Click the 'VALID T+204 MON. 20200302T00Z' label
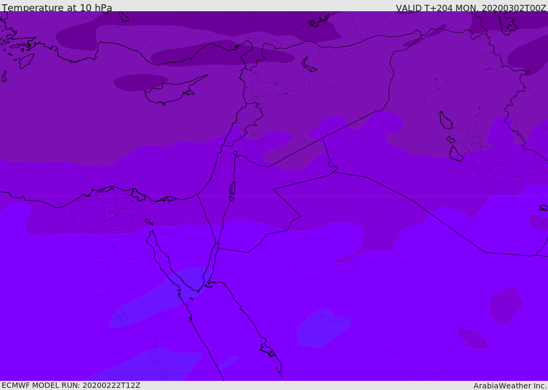The height and width of the screenshot is (390, 548). click(471, 7)
